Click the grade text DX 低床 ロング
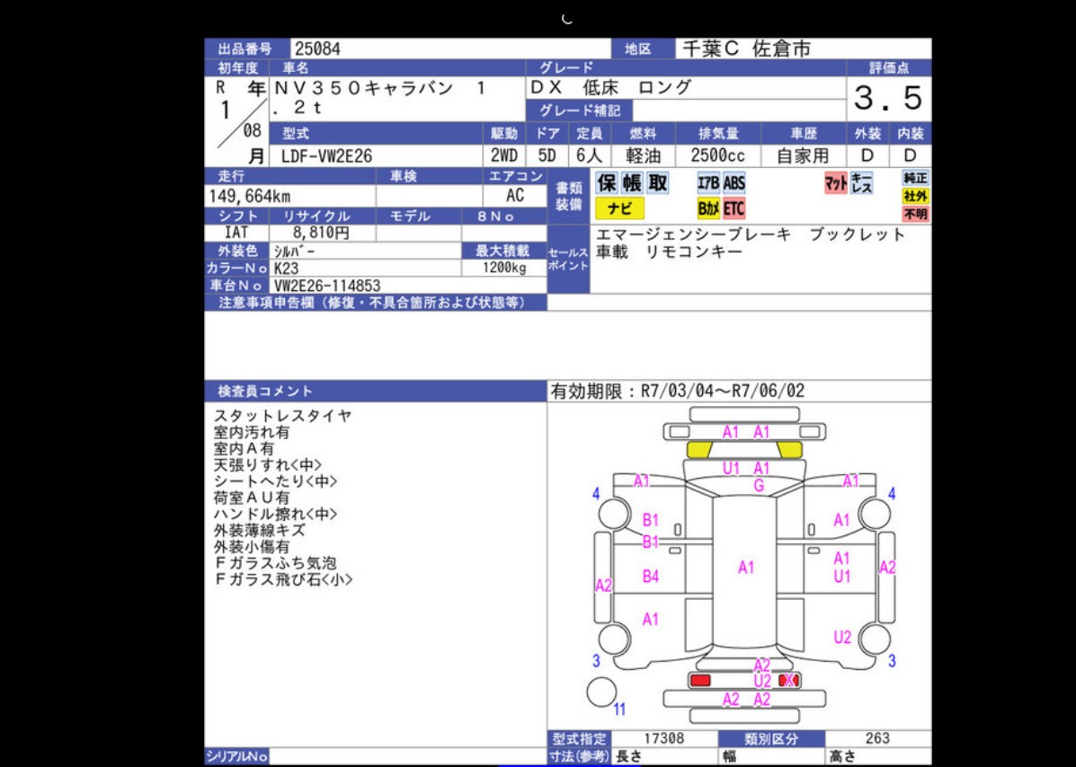 tap(610, 88)
